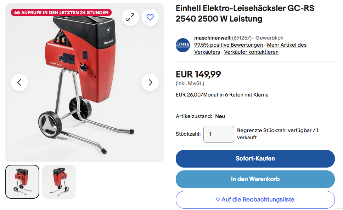Click the Sofort-Kaufen button
The image size is (343, 210).
[255, 158]
